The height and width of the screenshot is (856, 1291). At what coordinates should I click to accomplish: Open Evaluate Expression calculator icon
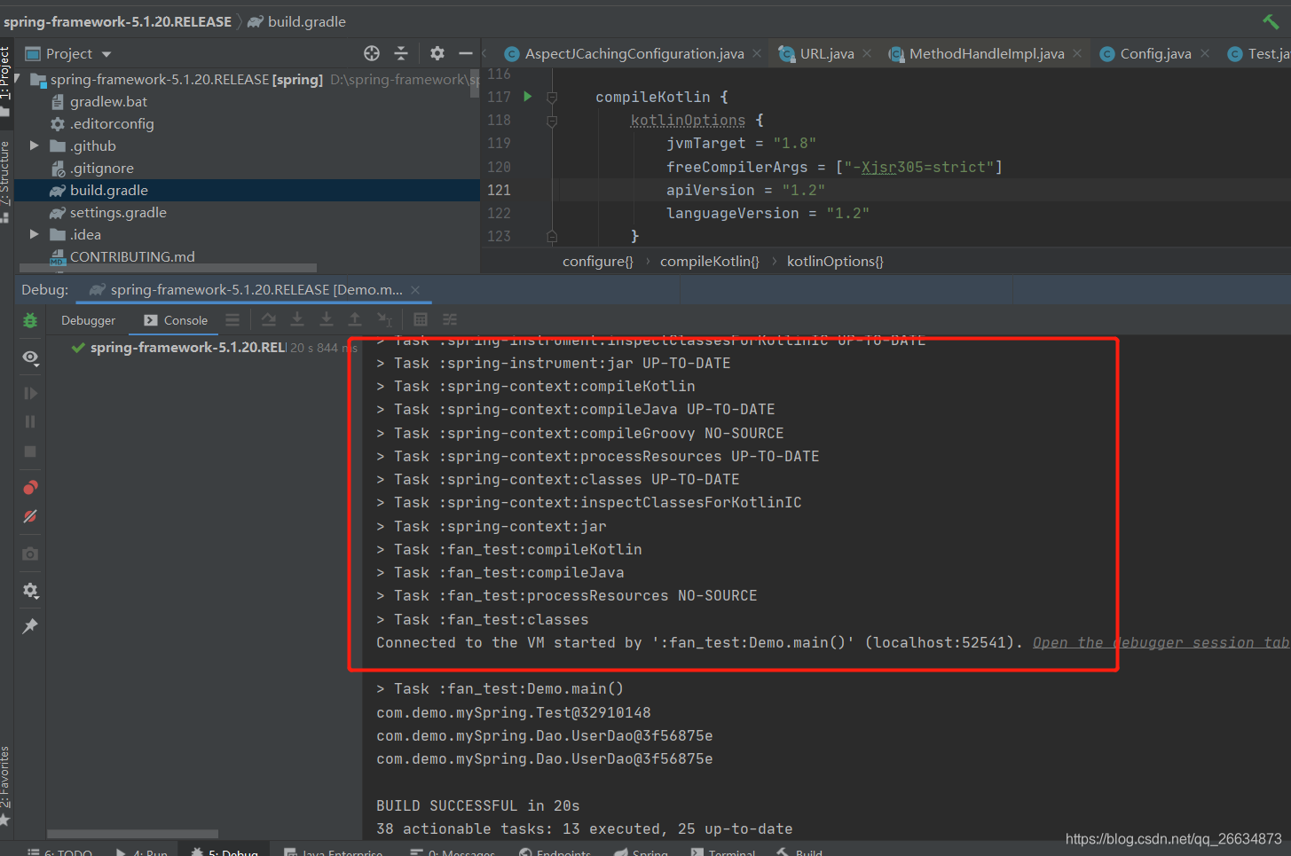pos(421,319)
